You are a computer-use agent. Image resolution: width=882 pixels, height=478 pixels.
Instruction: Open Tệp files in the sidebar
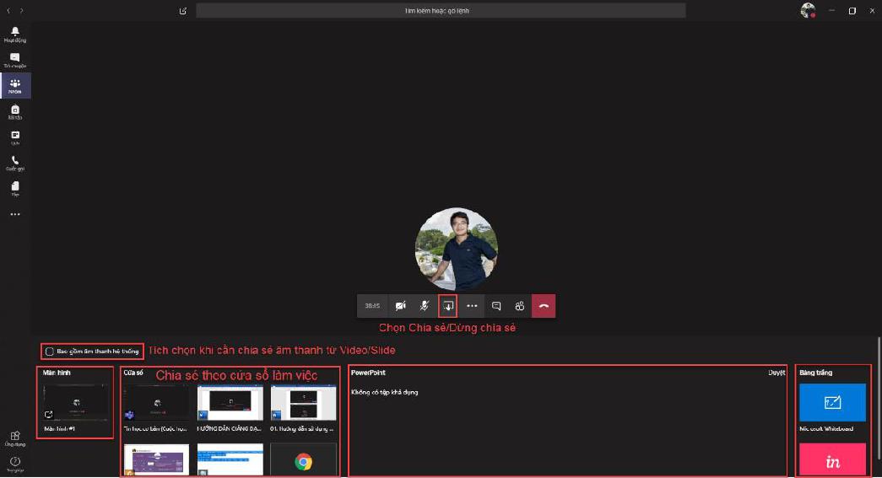point(15,187)
